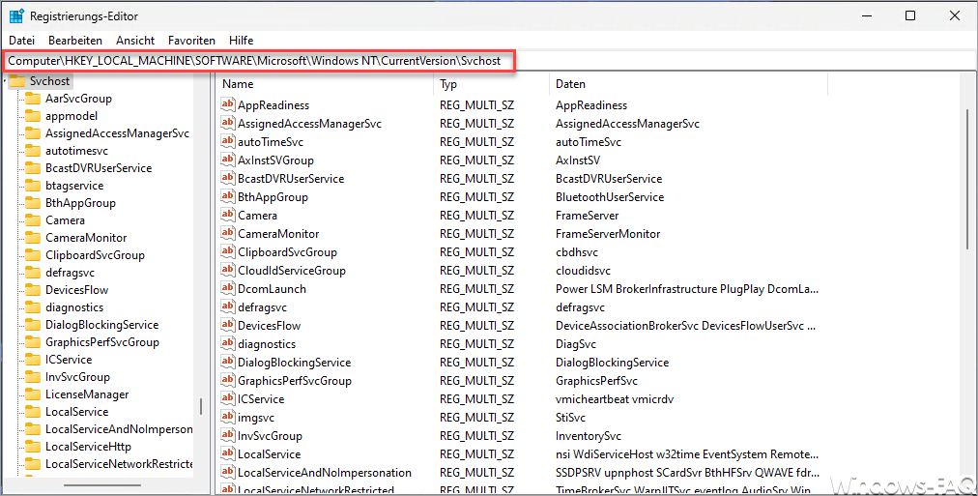
Task: Click the DevicesFlow folder icon in tree
Action: tap(33, 290)
